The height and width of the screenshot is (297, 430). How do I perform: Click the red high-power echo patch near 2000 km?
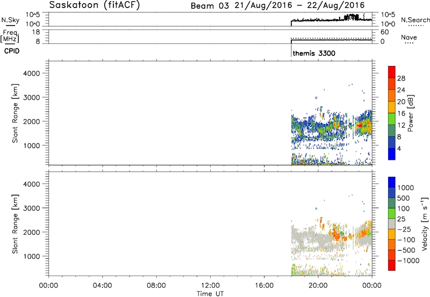(x=360, y=125)
